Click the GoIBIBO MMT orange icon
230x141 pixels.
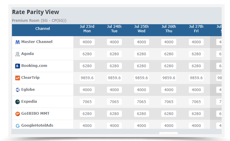17,114
